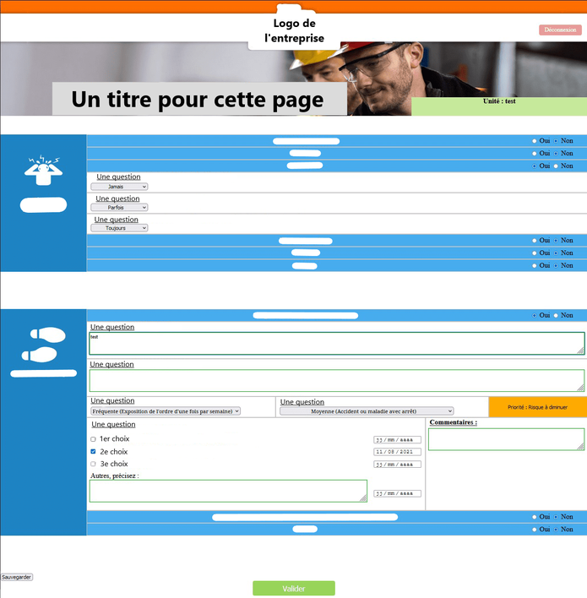
Task: Select Non in row directly below Toujours dropdown
Action: click(556, 241)
